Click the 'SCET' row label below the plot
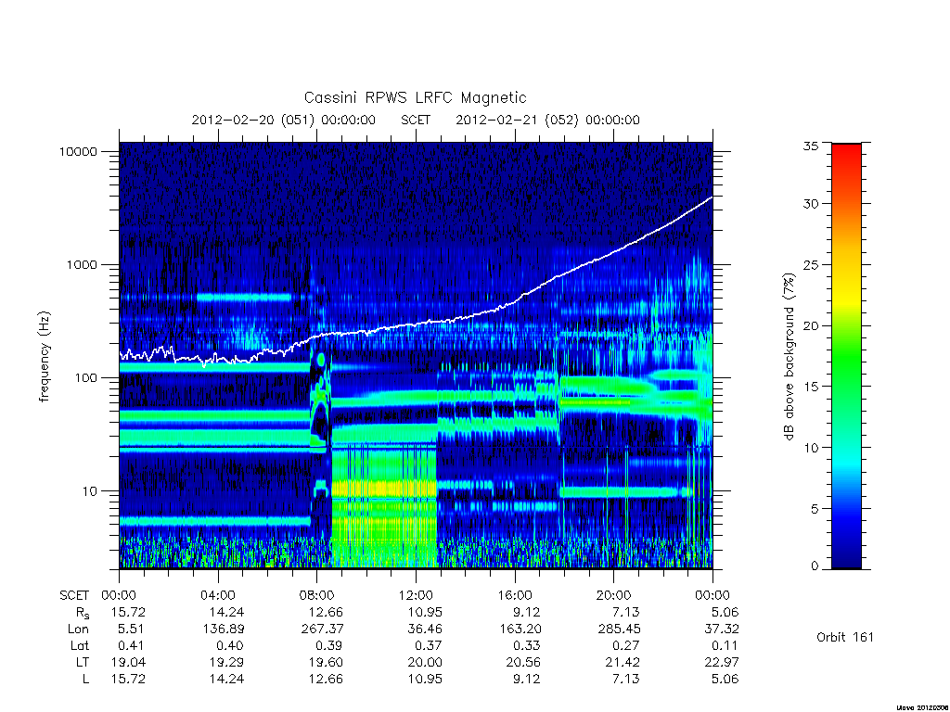Viewport: 950px width, 712px height. point(74,596)
